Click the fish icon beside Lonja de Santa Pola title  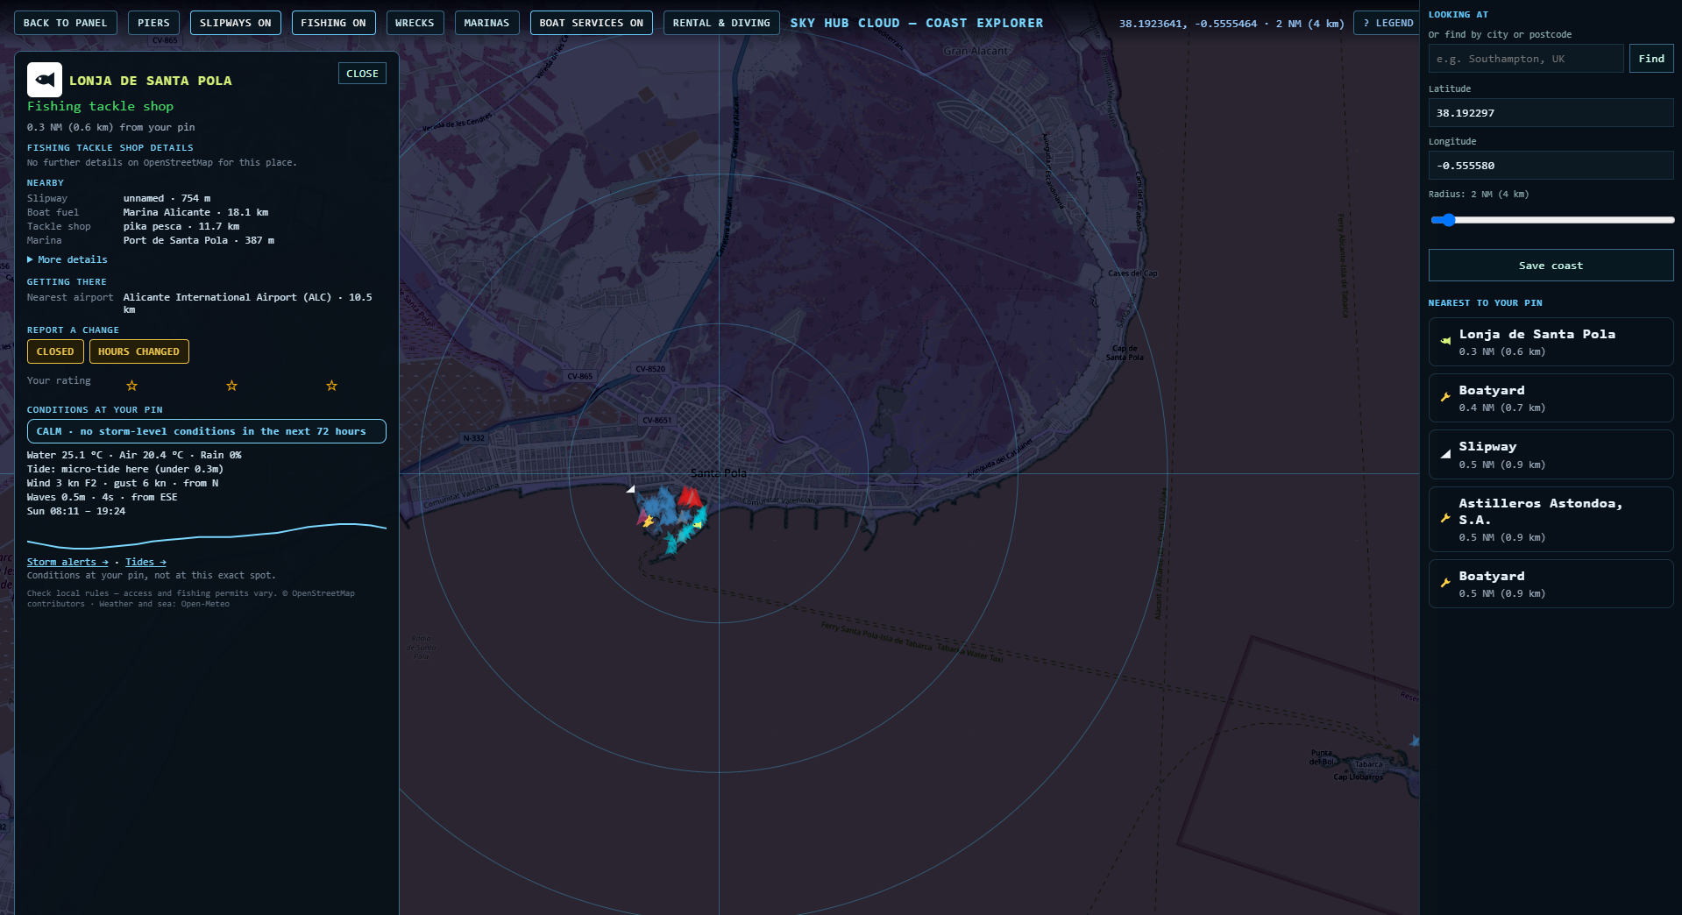pos(44,80)
